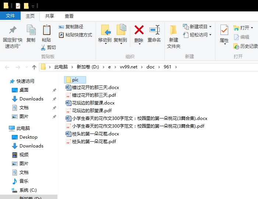The image size is (258, 199).
Task: Click 此电脑 in the navigation pane
Action: coord(19,128)
